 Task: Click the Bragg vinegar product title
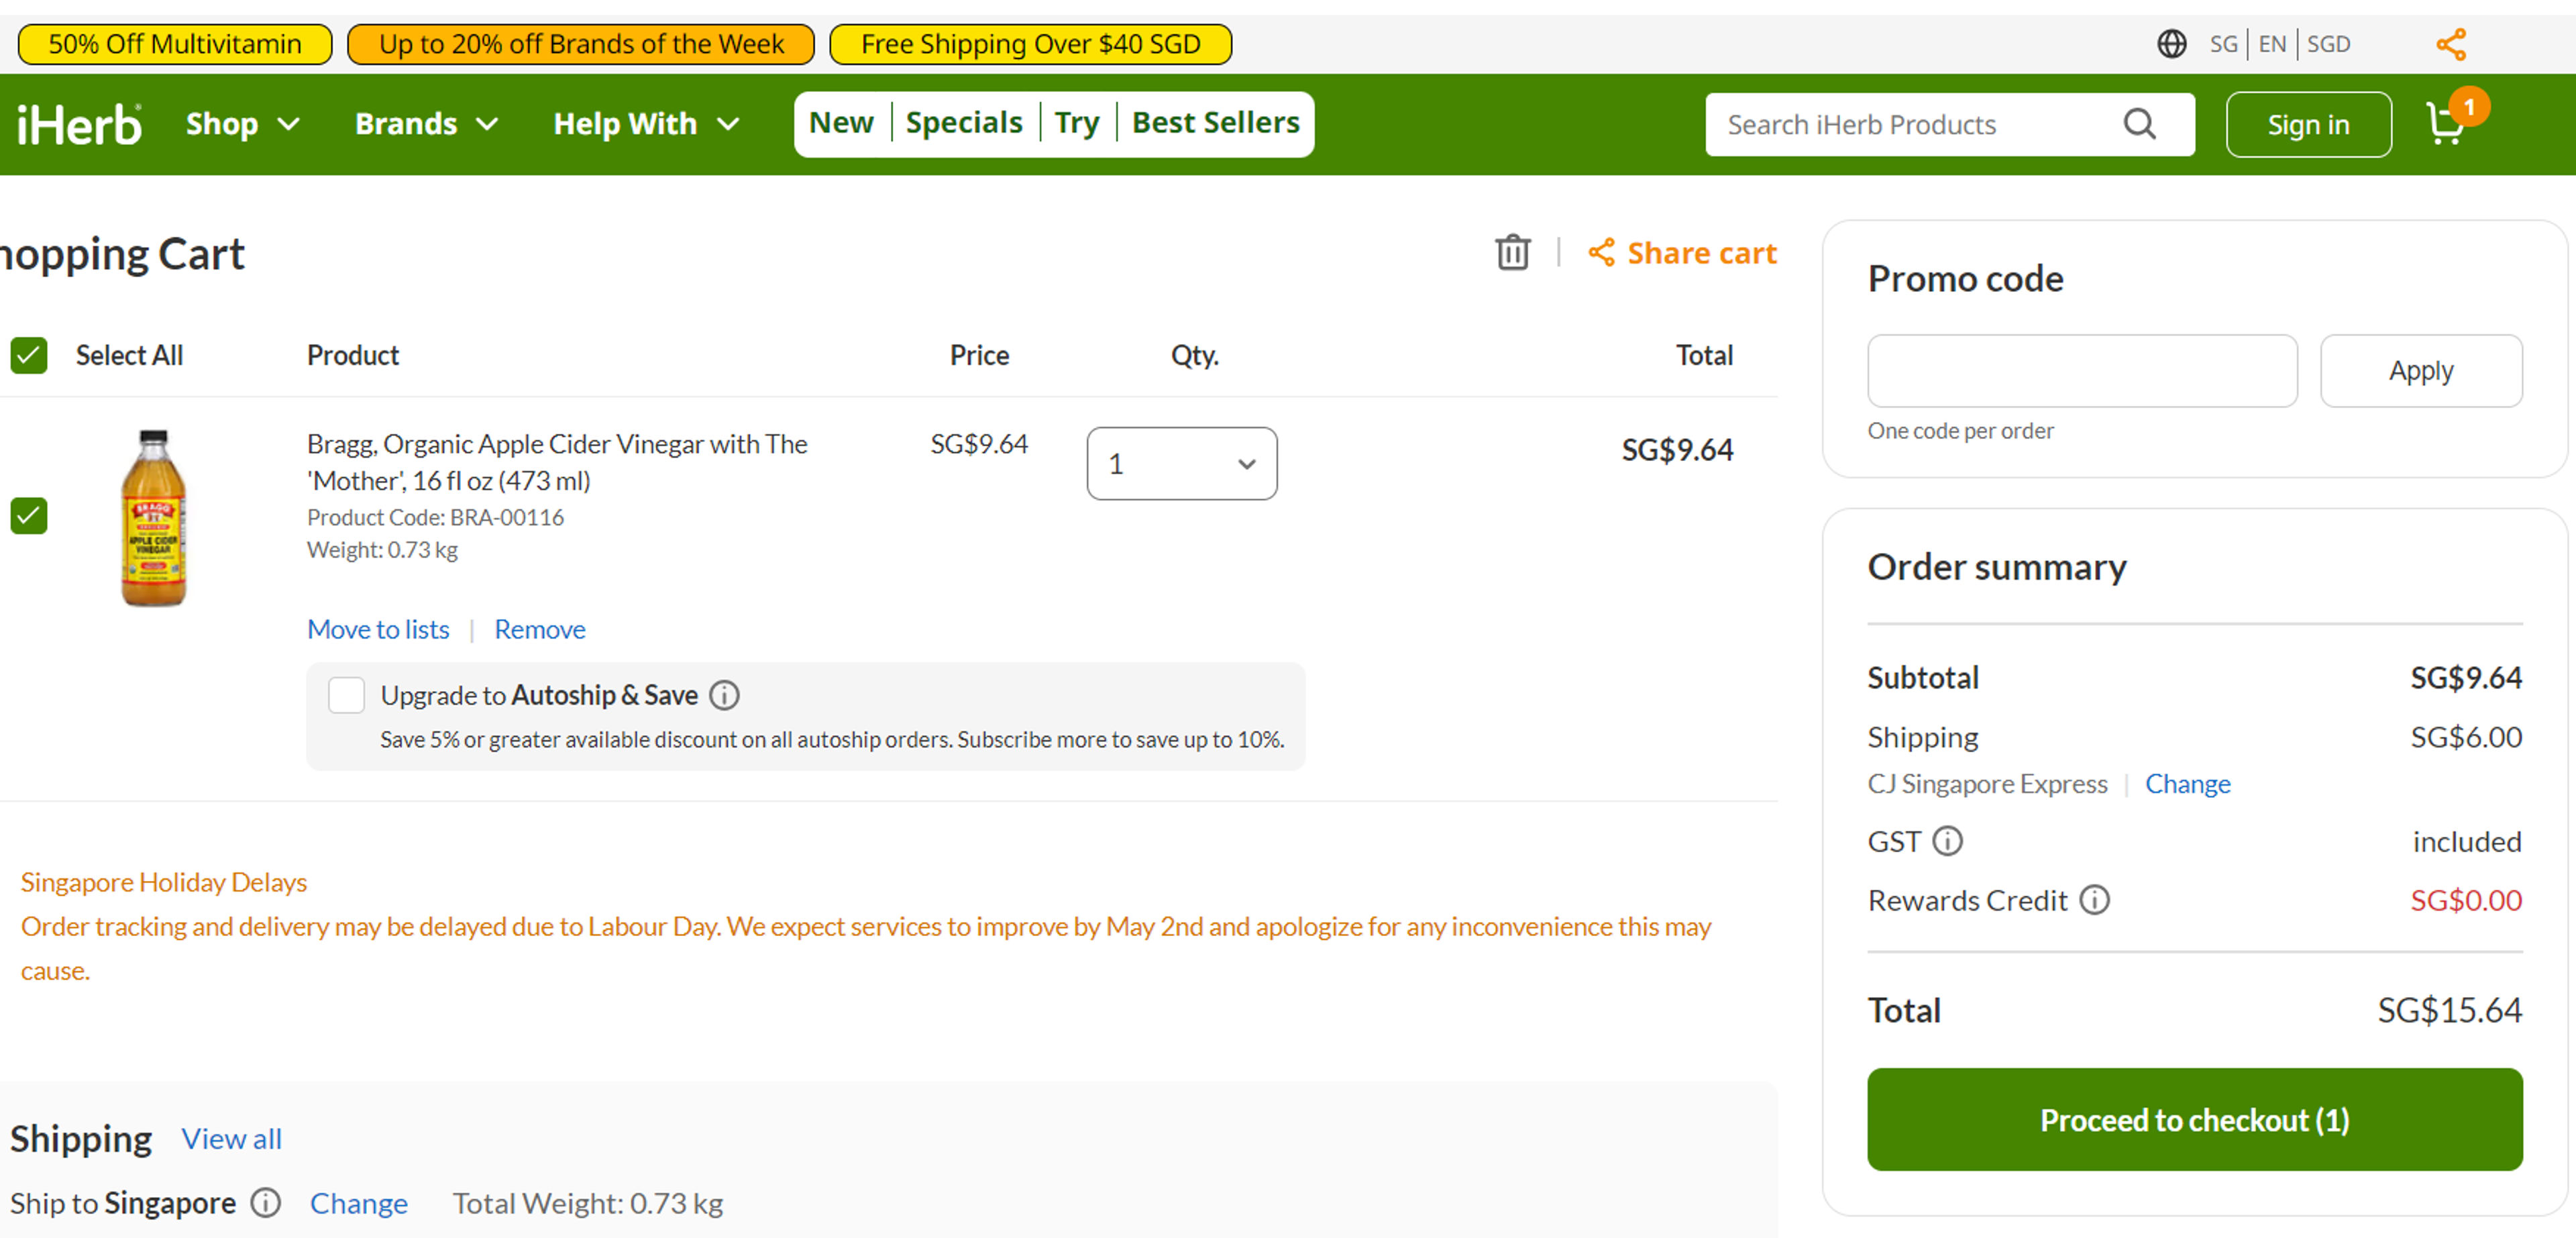click(557, 462)
